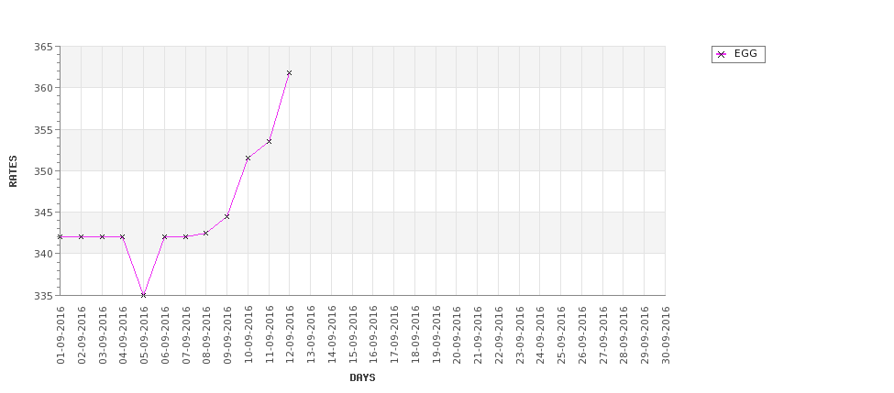Viewport: 894px width, 393px height.
Task: Select the EGG legend label
Action: tap(745, 53)
